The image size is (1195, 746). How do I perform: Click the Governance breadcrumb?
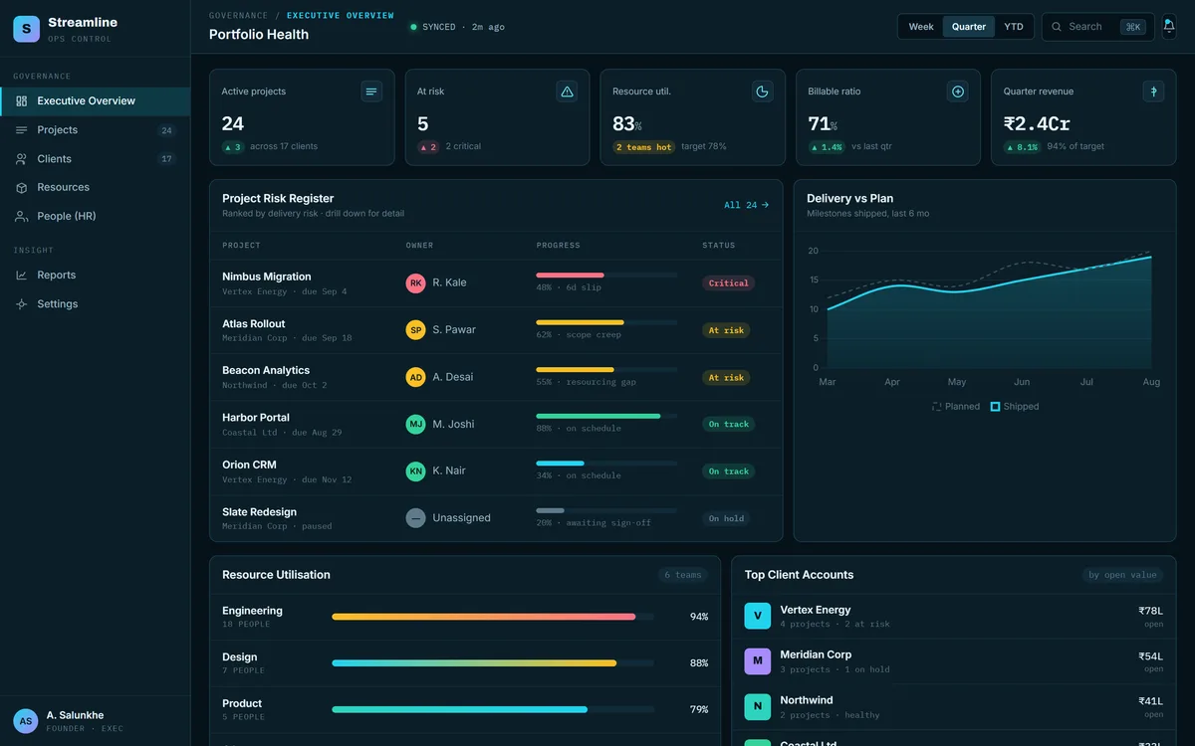[238, 16]
